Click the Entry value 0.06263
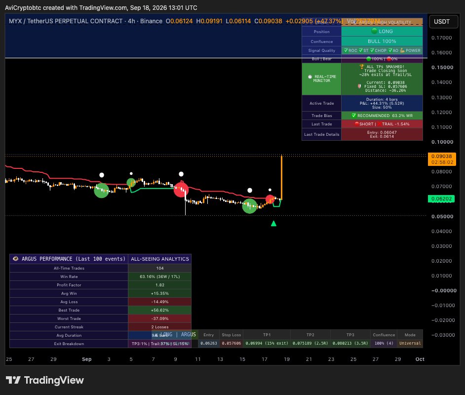Image resolution: width=465 pixels, height=395 pixels. (x=209, y=343)
